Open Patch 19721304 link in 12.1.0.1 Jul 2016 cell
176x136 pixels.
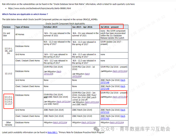pyautogui.click(x=120, y=97)
